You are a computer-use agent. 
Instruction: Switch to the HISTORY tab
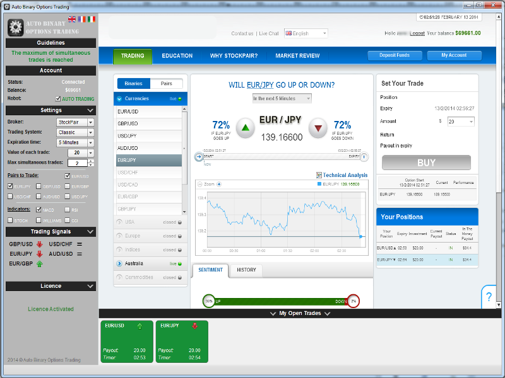pyautogui.click(x=246, y=270)
